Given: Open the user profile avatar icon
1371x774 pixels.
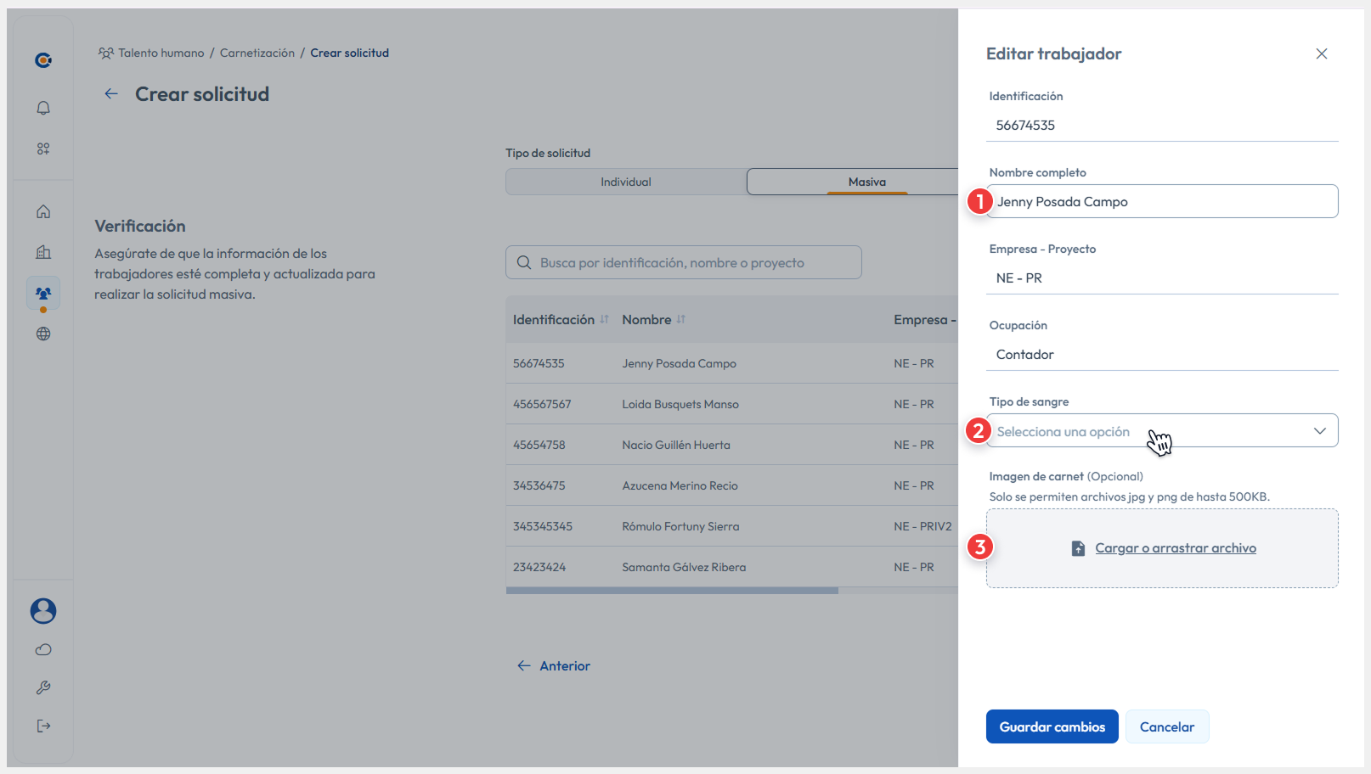Looking at the screenshot, I should pos(43,610).
